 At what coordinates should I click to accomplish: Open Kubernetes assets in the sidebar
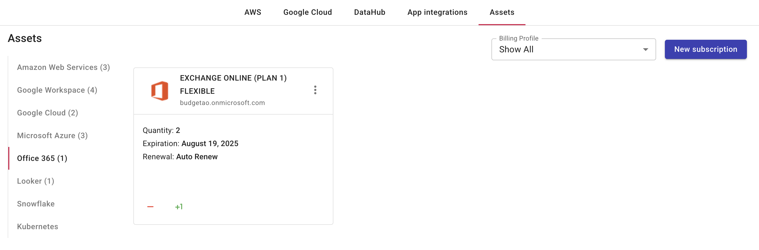(37, 226)
